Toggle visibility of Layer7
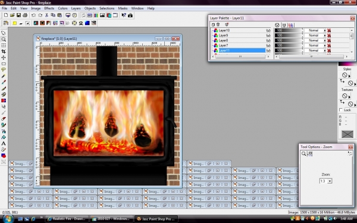The width and height of the screenshot is (357, 223). (x=268, y=46)
